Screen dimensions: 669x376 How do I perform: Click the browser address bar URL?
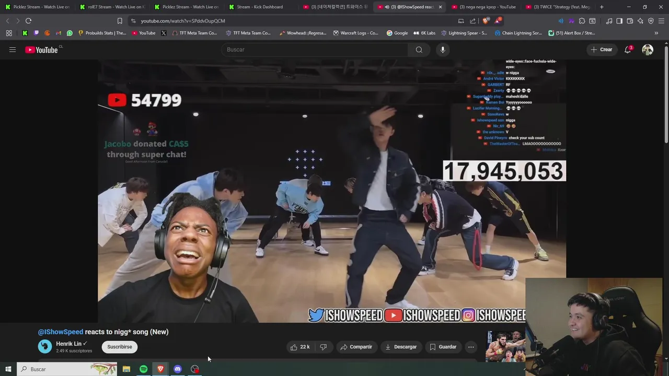pyautogui.click(x=183, y=21)
